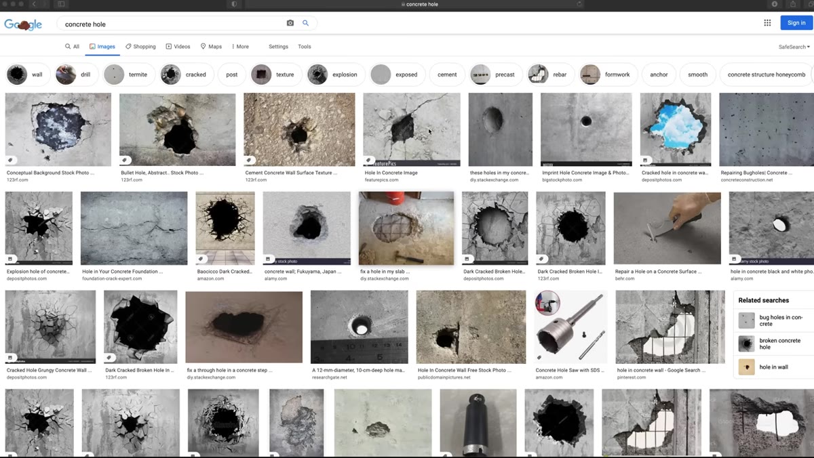Viewport: 814px width, 458px height.
Task: Open the browser share icon
Action: pyautogui.click(x=792, y=4)
